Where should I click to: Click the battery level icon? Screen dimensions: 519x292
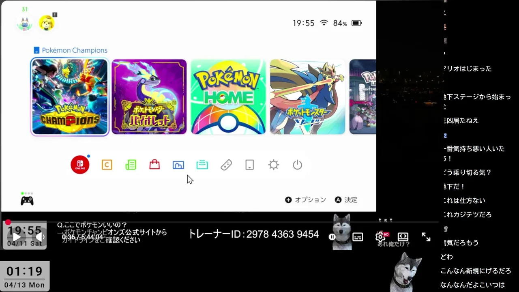(x=356, y=23)
